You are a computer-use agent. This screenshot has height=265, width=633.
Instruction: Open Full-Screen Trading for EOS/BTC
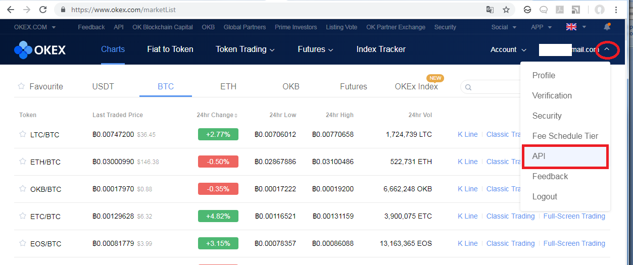[574, 243]
